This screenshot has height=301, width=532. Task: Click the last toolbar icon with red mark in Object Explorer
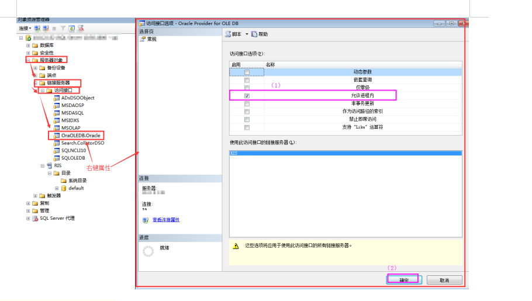click(81, 28)
